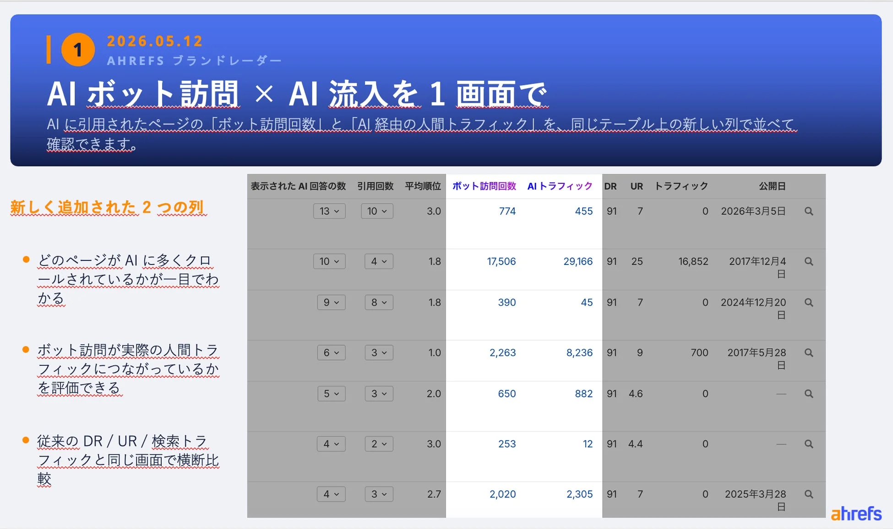Viewport: 893px width, 529px height.
Task: Click AI traffic value 455
Action: click(x=584, y=211)
